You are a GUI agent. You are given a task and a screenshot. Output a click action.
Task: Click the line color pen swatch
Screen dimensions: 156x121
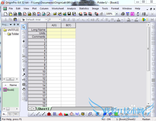[x=136, y=20]
